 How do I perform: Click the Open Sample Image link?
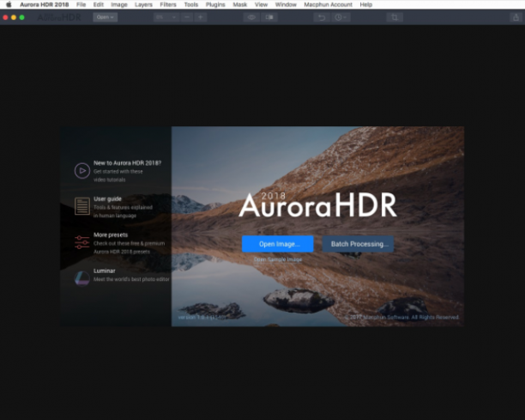click(278, 259)
